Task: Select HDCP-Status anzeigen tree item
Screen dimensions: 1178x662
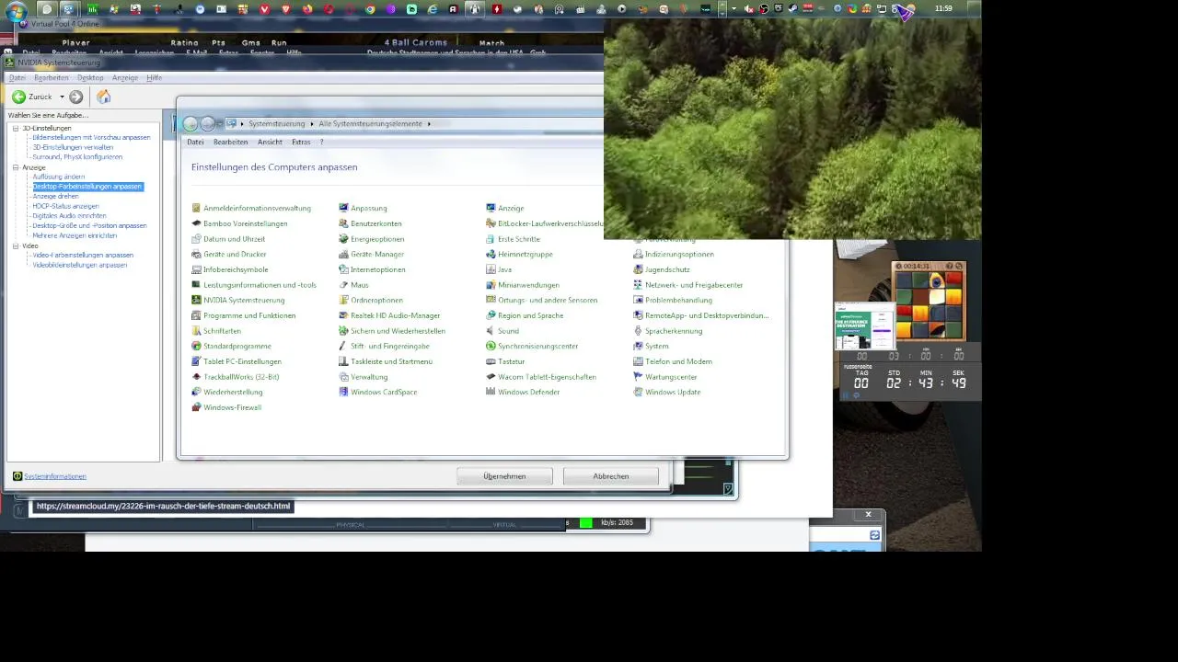Action: click(65, 206)
